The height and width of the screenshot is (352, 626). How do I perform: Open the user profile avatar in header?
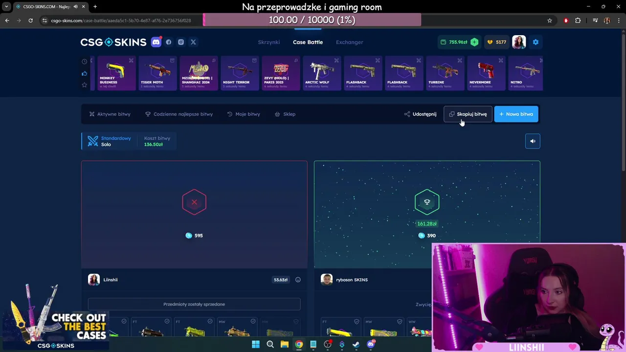point(519,42)
